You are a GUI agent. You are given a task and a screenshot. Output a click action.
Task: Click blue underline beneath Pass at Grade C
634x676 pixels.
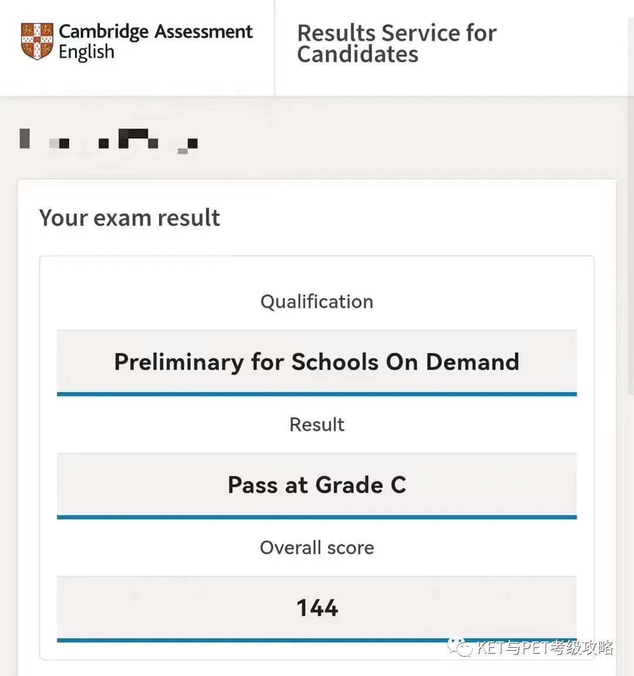pos(317,517)
